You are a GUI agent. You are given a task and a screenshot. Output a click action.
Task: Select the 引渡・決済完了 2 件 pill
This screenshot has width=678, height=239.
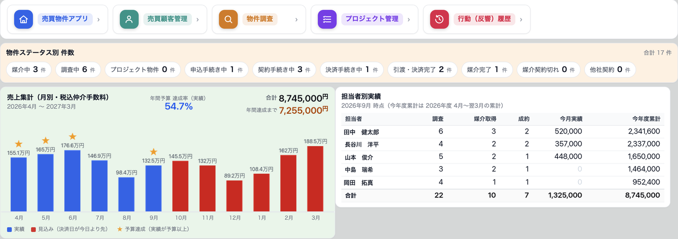422,70
